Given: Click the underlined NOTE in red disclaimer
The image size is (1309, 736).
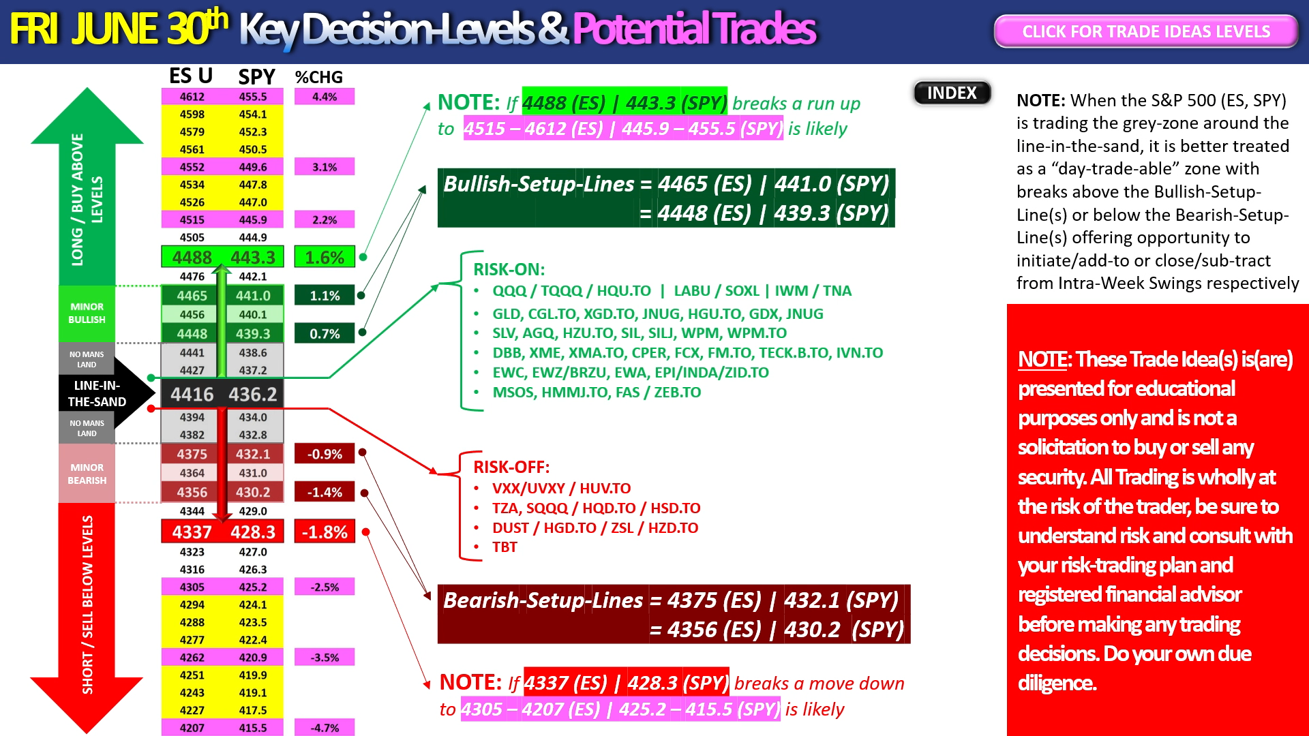Looking at the screenshot, I should pos(1042,359).
